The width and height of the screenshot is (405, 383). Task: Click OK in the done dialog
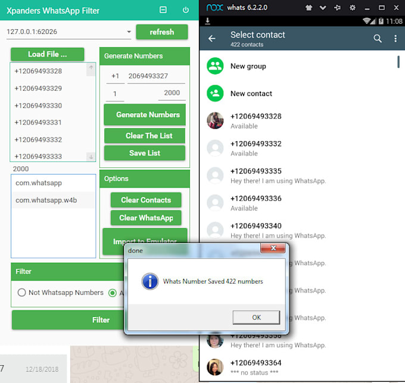point(256,317)
